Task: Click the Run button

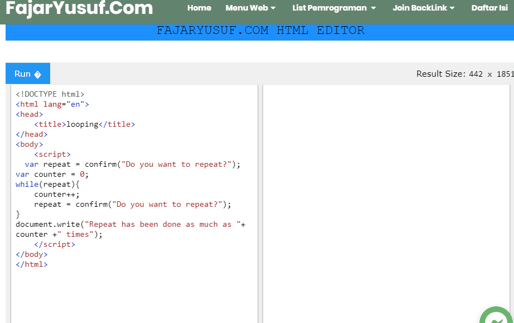Action: (x=28, y=73)
